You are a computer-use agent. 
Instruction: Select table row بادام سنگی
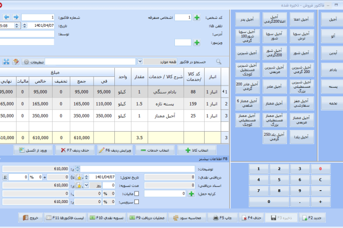pyautogui.click(x=114, y=92)
